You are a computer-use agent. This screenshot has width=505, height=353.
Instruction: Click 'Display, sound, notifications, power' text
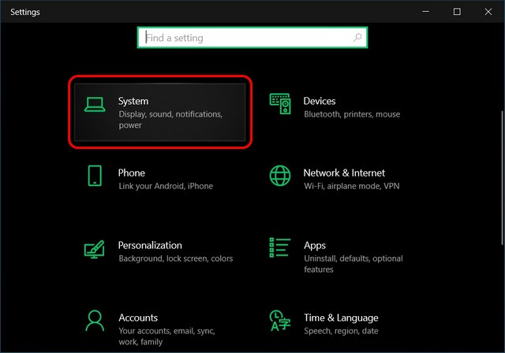click(x=170, y=120)
